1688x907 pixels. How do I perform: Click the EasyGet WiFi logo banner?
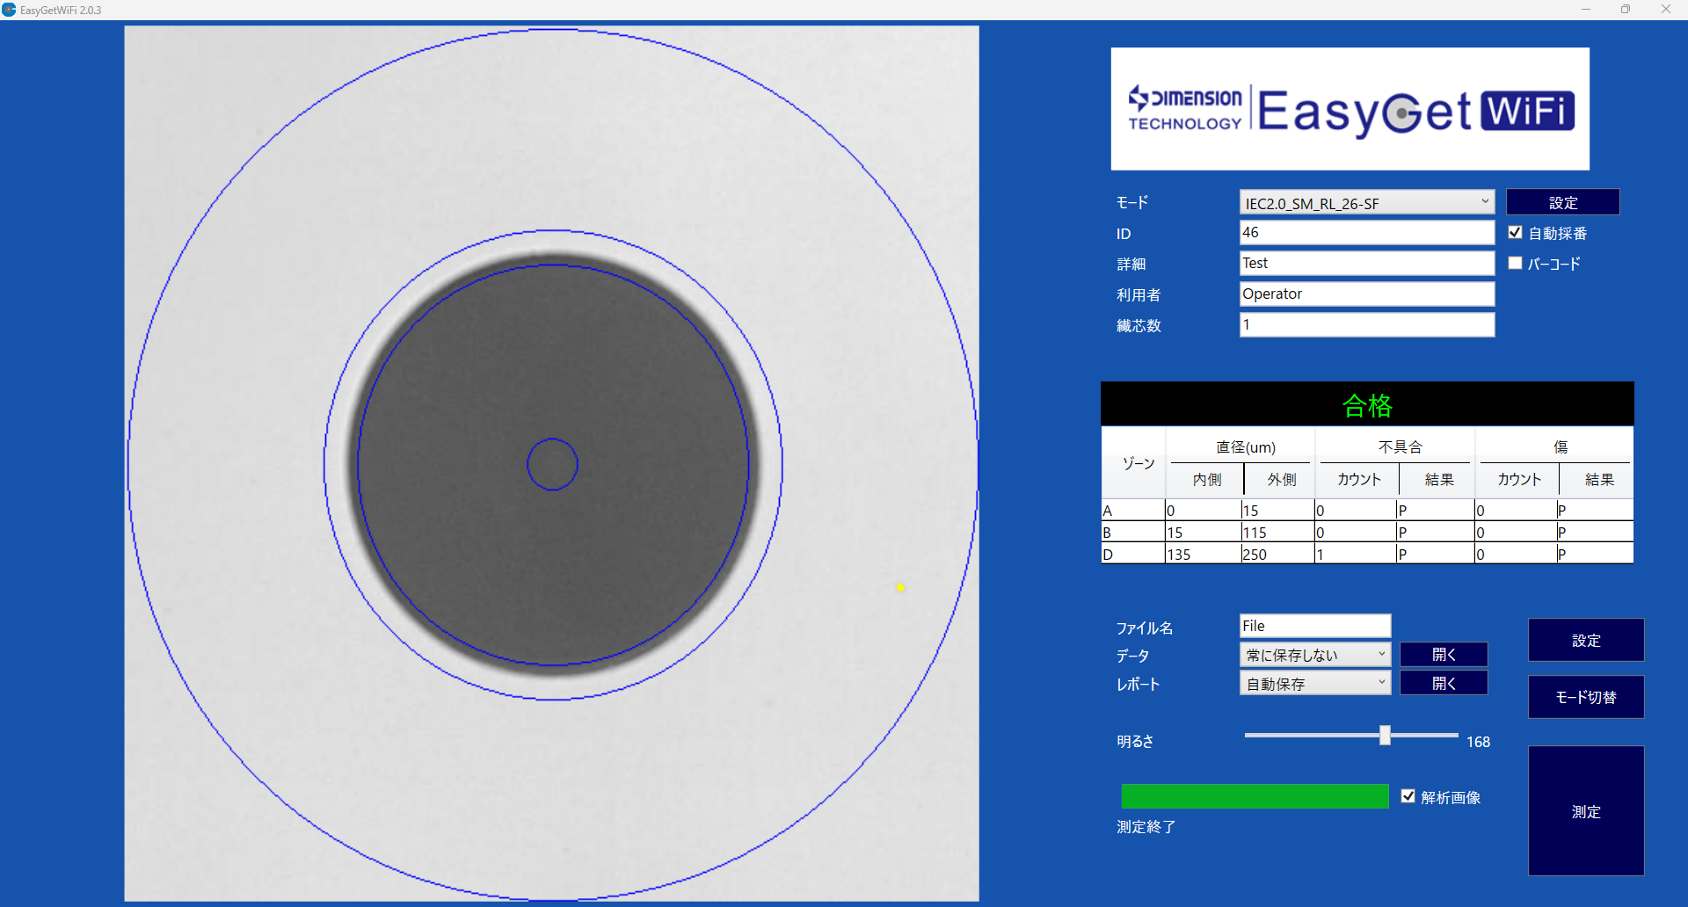[x=1350, y=109]
